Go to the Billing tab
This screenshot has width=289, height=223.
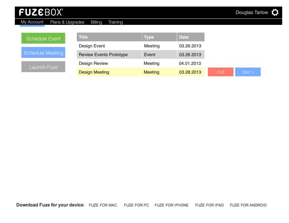point(96,22)
